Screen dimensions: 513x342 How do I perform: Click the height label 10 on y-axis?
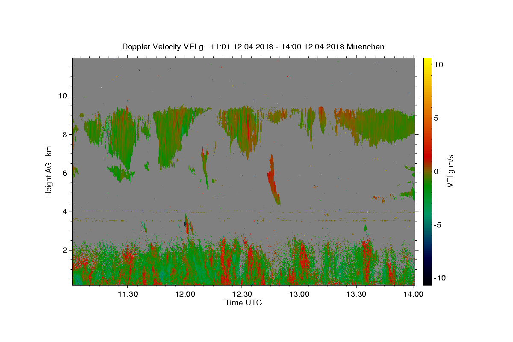[x=62, y=96]
